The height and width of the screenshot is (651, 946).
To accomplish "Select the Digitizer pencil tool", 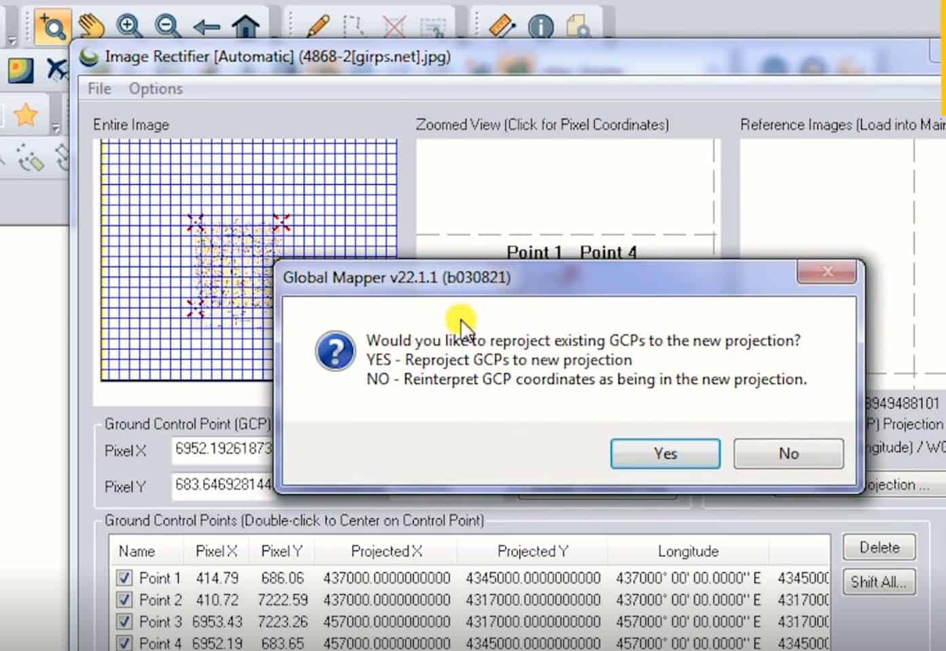I will pyautogui.click(x=317, y=27).
